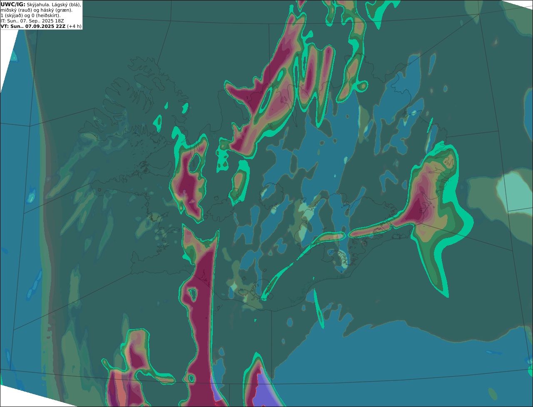Click the bold "VT: Sun.. 07.09.2025 22Z" text

(x=33, y=26)
